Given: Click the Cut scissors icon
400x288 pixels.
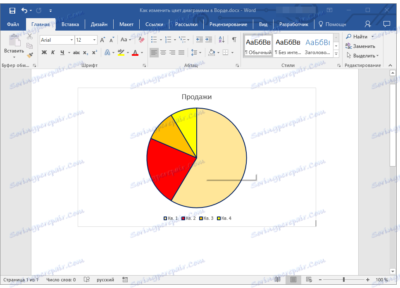Looking at the screenshot, I should pyautogui.click(x=30, y=36).
